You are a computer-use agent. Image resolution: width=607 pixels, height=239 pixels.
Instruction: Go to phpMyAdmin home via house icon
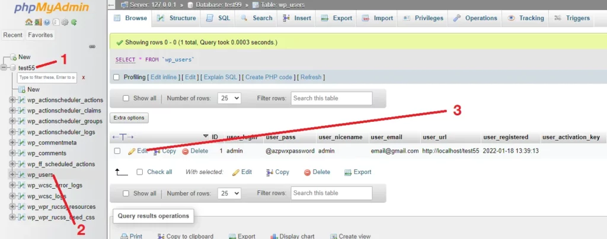coord(28,22)
